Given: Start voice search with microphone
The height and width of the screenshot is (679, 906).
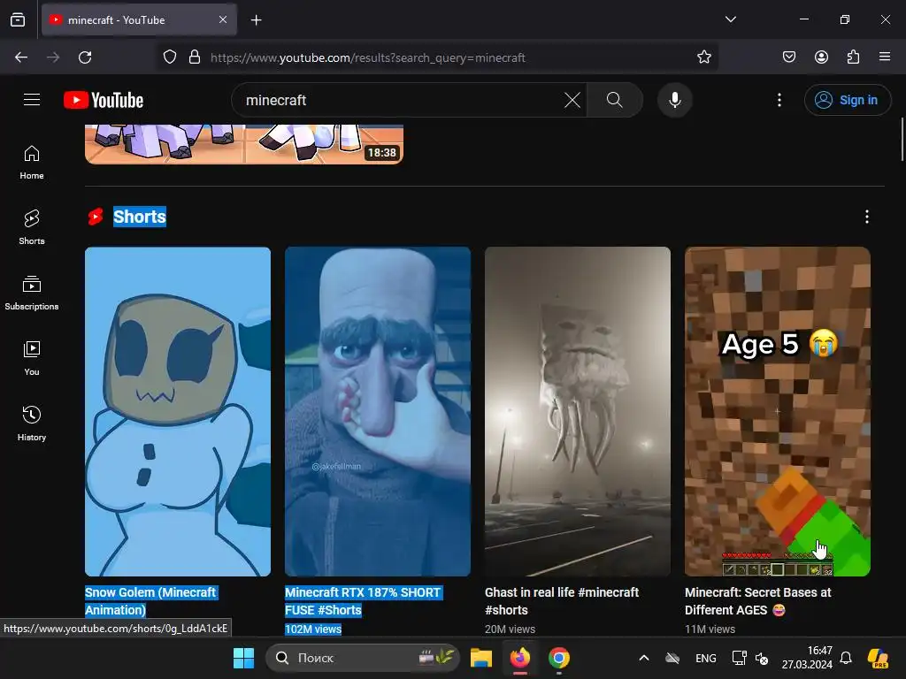Looking at the screenshot, I should click(674, 100).
